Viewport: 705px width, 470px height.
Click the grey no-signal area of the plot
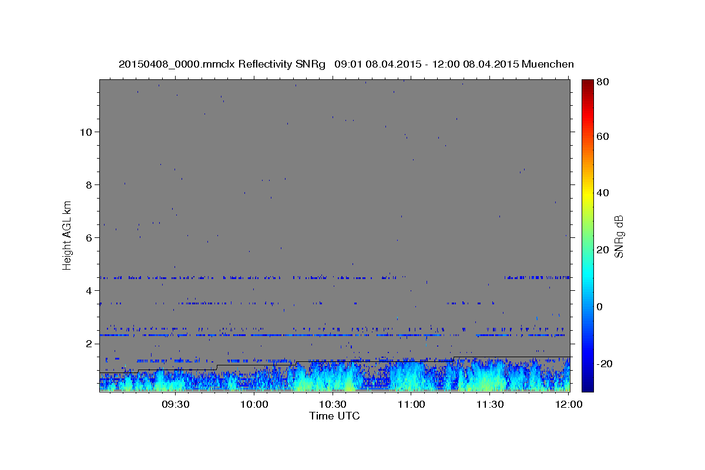tap(334, 176)
